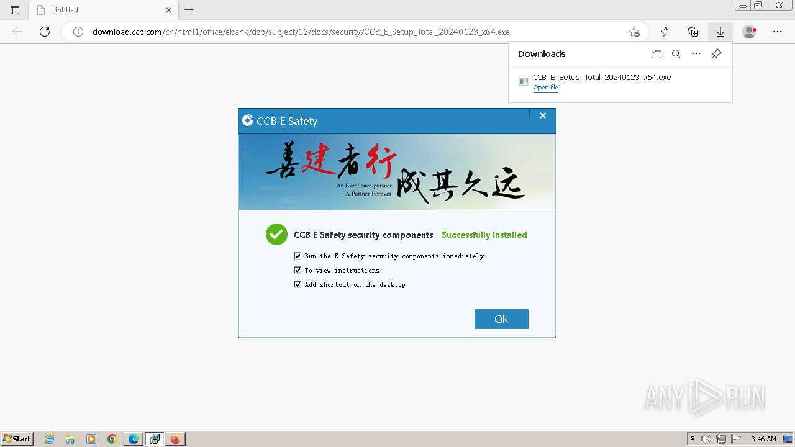Open the browser profile avatar
This screenshot has height=447, width=795.
coord(750,32)
